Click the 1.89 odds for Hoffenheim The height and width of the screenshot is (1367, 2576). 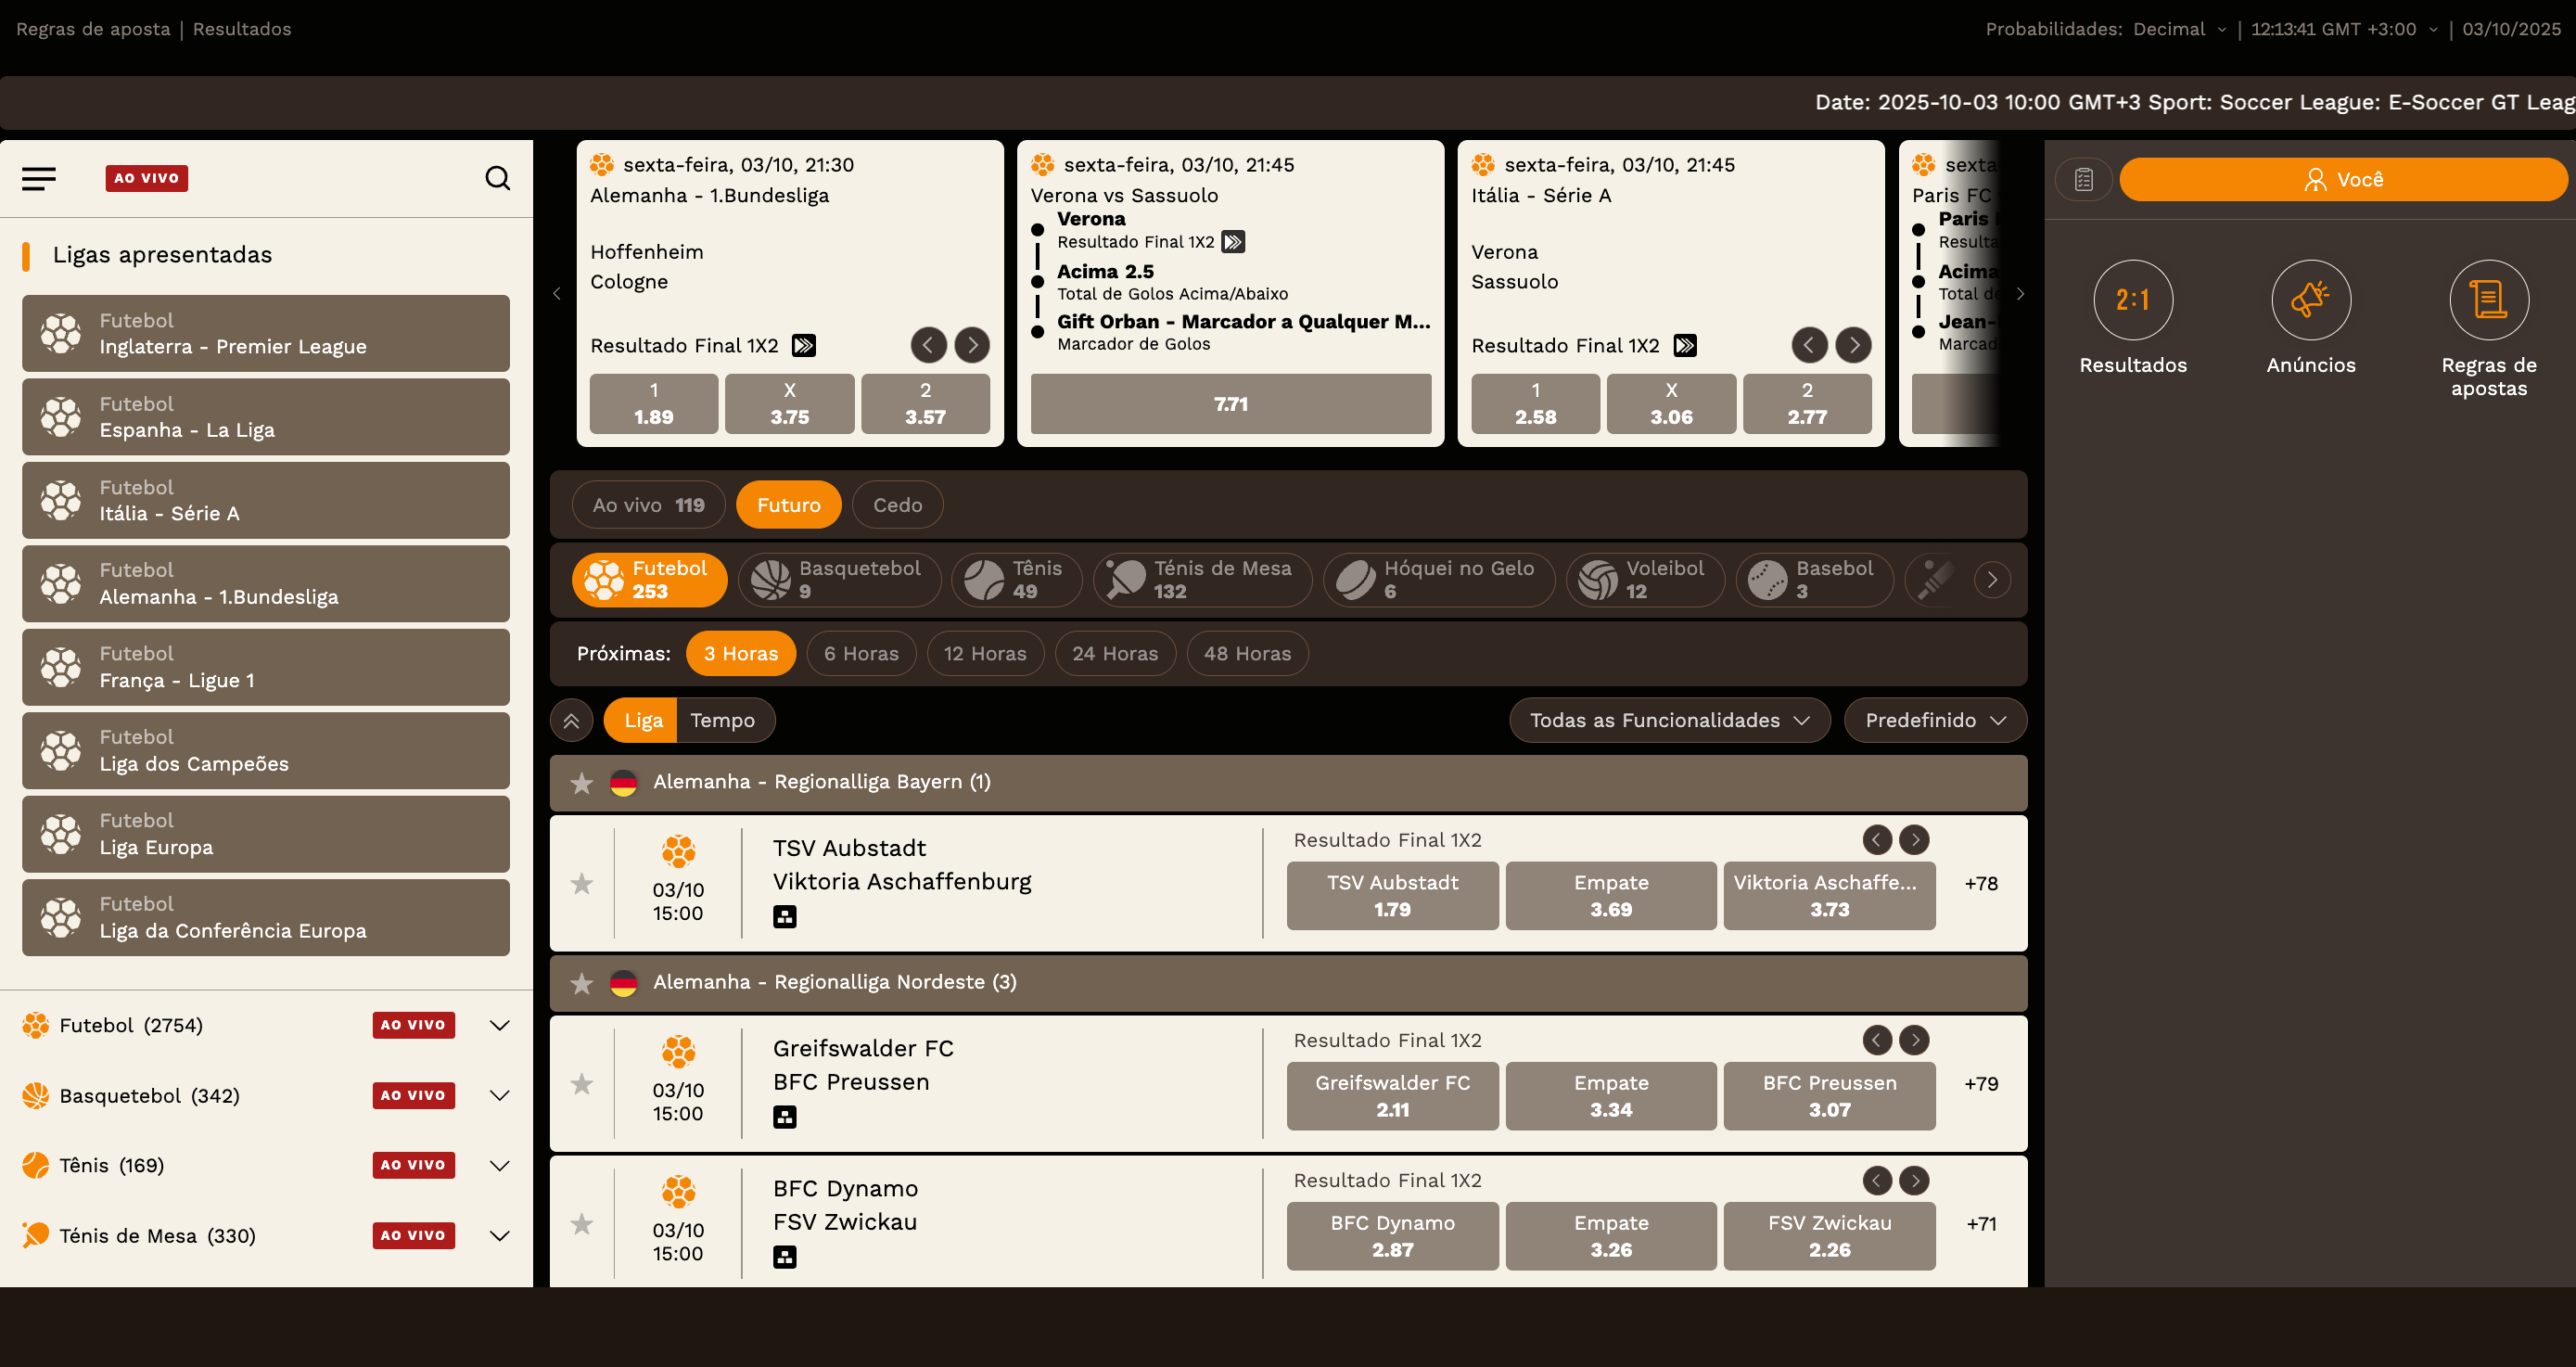pyautogui.click(x=653, y=404)
